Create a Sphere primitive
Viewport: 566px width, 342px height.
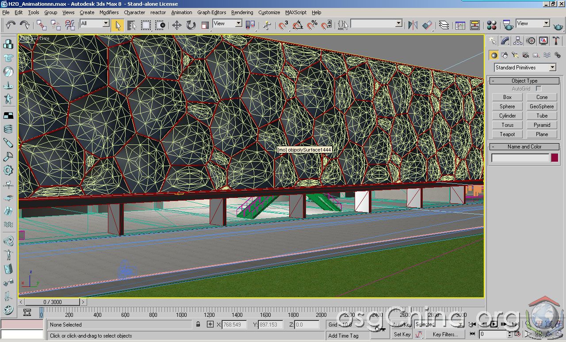tap(507, 106)
